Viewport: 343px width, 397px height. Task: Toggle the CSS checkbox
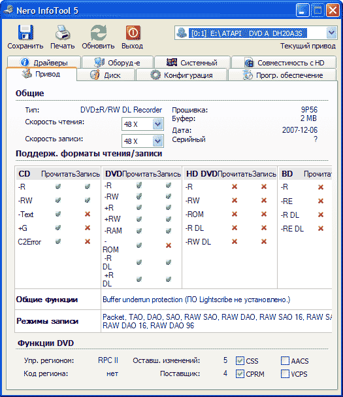pyautogui.click(x=240, y=361)
